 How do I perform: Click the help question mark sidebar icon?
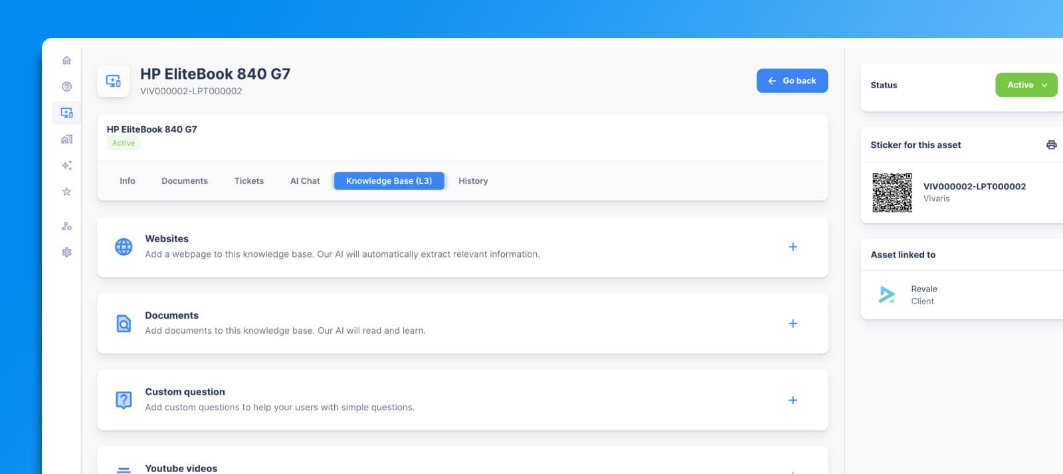(x=66, y=86)
